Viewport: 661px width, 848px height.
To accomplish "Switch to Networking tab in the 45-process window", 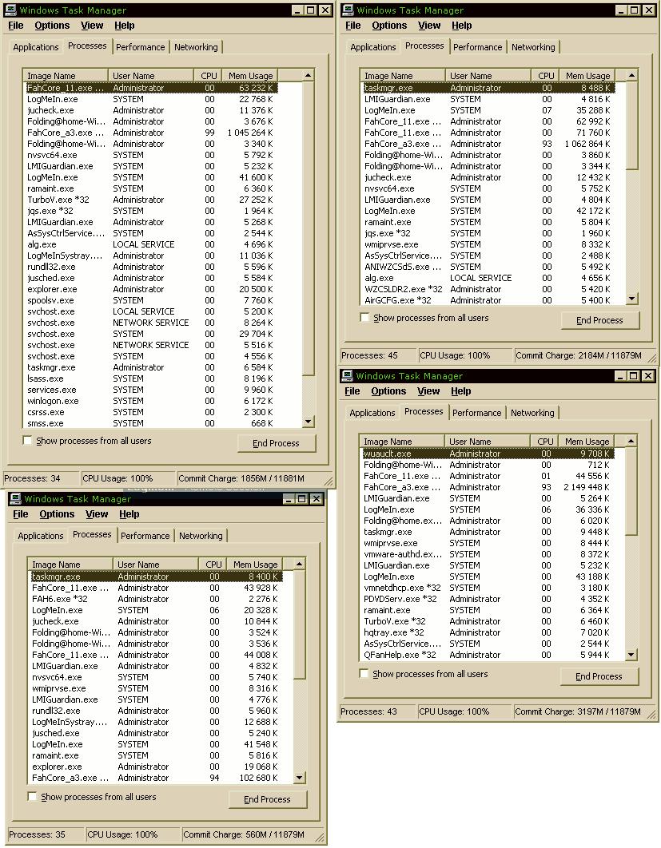I will pyautogui.click(x=533, y=47).
